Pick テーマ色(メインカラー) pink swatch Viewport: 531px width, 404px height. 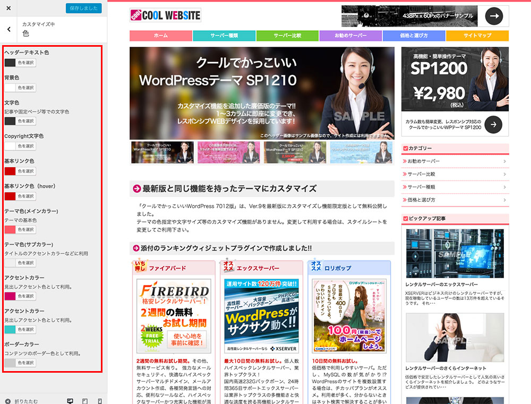(10, 229)
